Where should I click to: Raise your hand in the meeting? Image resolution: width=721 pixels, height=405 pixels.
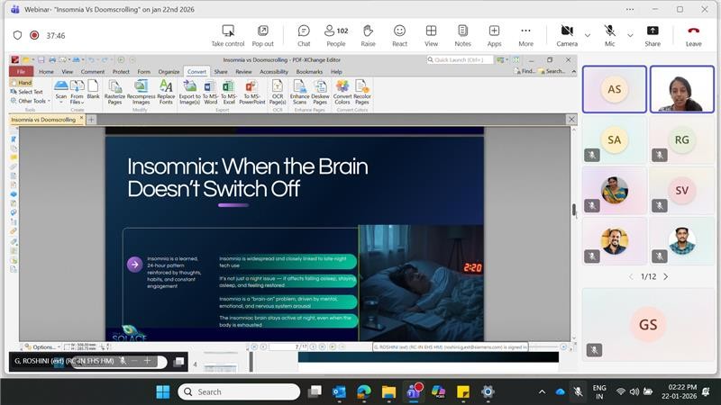pyautogui.click(x=368, y=34)
